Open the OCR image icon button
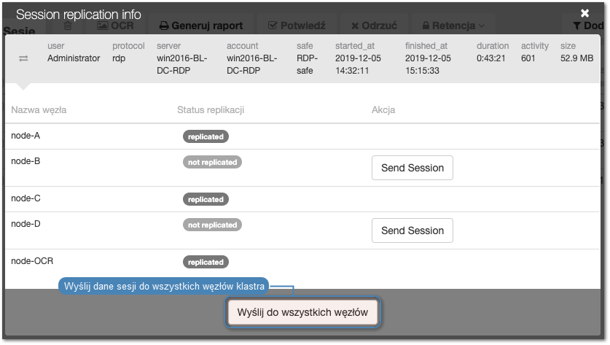 (102, 26)
